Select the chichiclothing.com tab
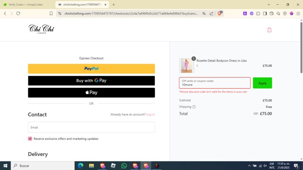This screenshot has height=170, width=303. point(82,4)
